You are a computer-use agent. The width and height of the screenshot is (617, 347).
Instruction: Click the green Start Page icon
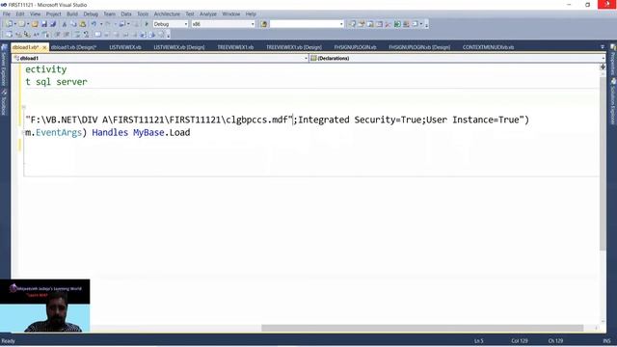(397, 24)
